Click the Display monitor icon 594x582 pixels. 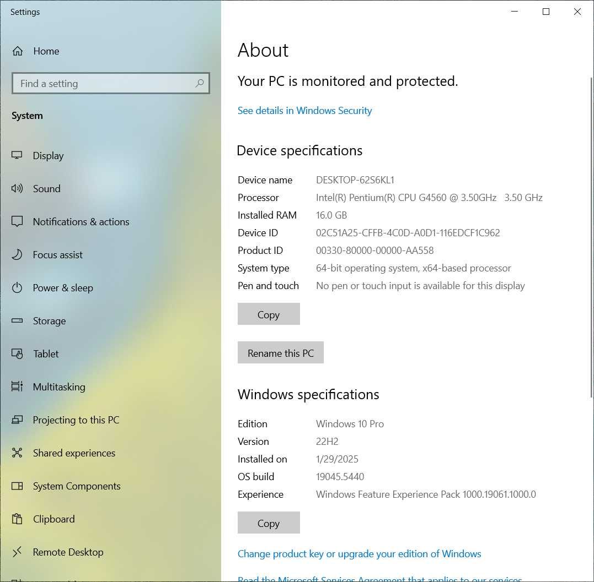17,155
